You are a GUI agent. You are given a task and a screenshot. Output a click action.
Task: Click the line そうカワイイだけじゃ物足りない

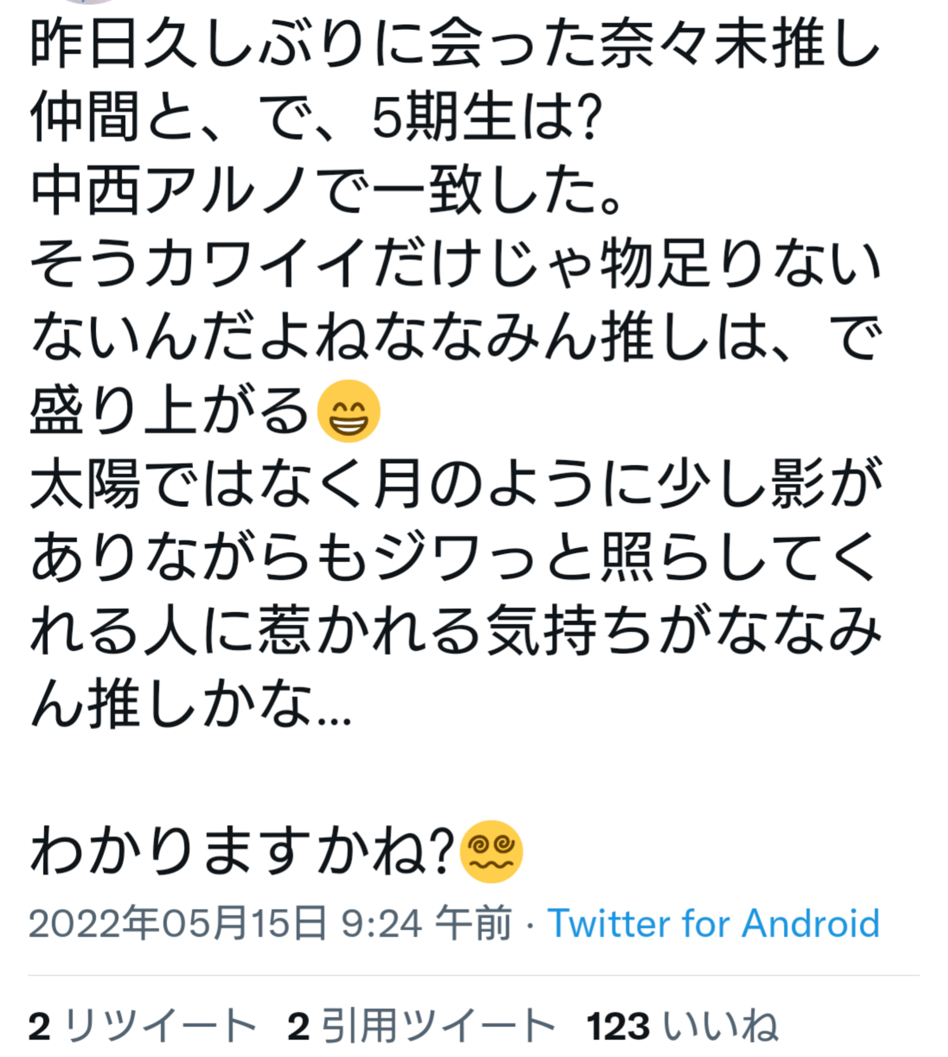(455, 264)
